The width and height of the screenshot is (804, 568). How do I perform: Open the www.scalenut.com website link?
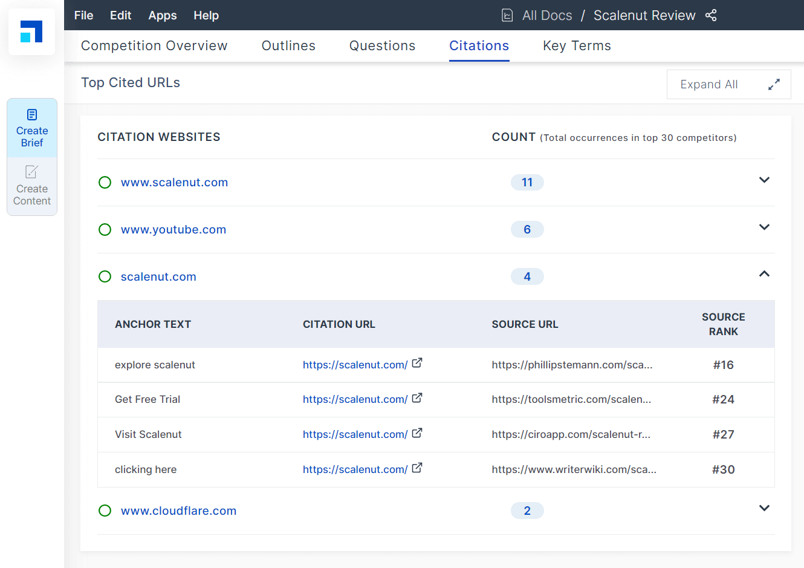coord(174,182)
